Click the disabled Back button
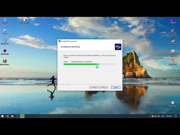The height and width of the screenshot is (135, 180). (x=94, y=87)
